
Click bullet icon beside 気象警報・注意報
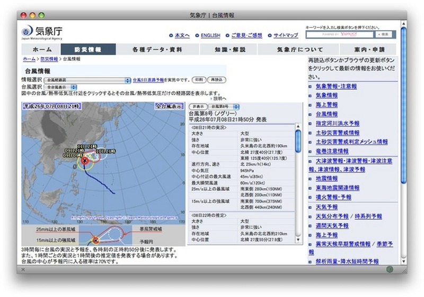(311, 86)
